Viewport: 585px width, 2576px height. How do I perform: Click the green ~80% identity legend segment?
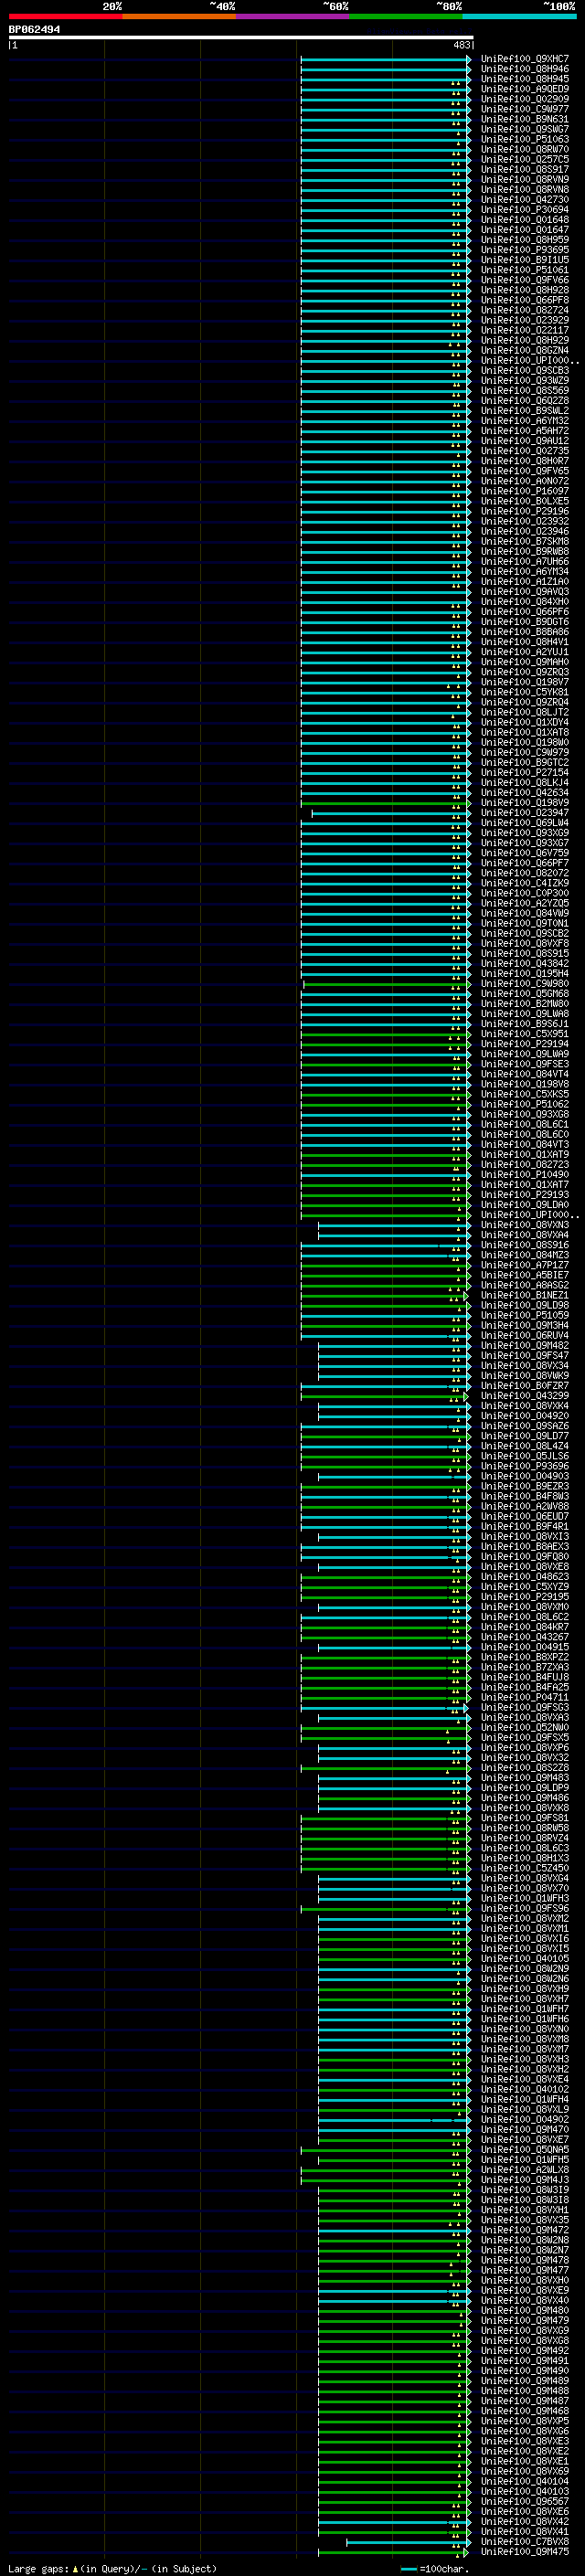point(406,16)
